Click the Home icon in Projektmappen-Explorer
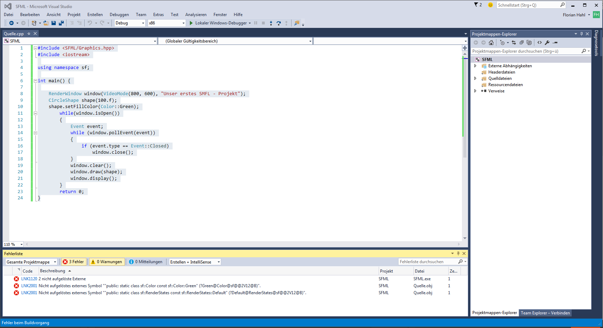The height and width of the screenshot is (328, 603). [x=491, y=43]
